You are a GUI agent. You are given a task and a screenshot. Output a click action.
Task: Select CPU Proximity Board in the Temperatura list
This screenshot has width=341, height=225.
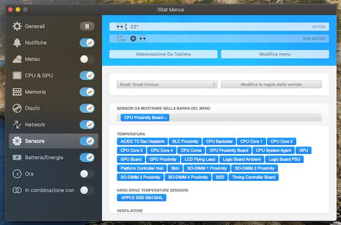[x=229, y=151]
